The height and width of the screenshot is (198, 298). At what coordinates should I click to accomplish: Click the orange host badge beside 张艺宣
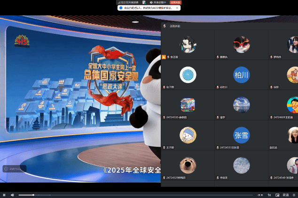click(164, 57)
